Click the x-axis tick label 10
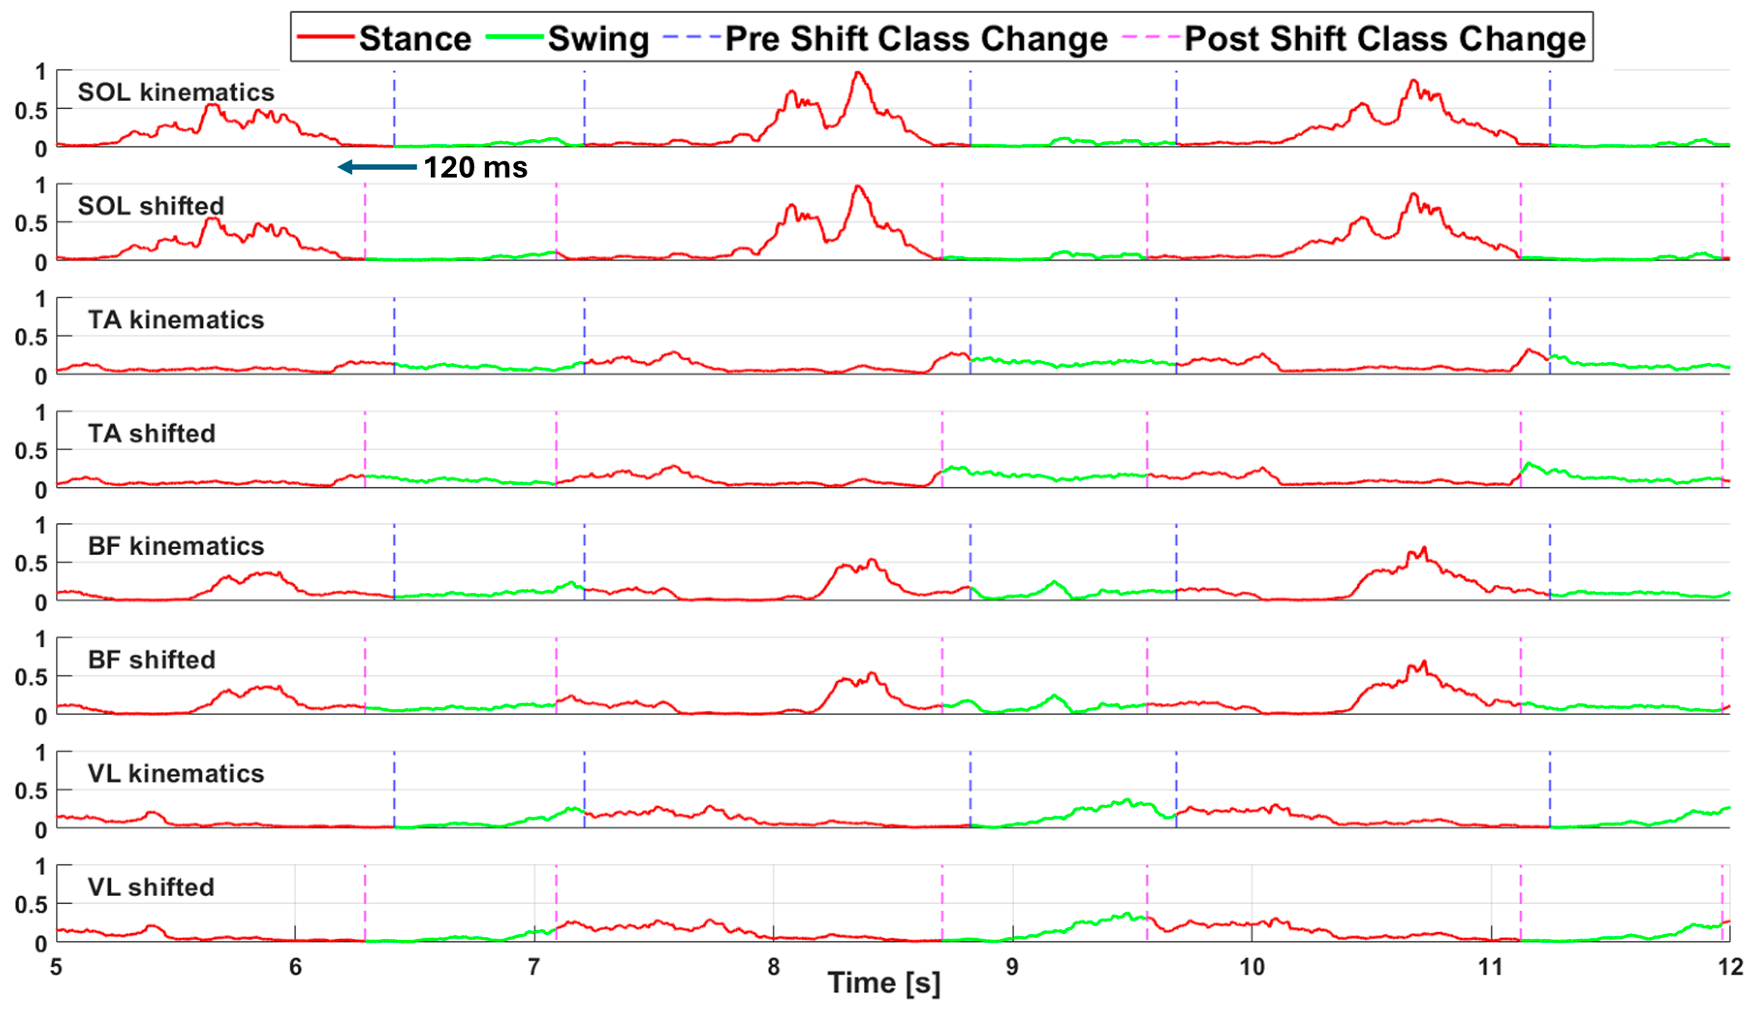The image size is (1755, 1011). click(x=1252, y=967)
